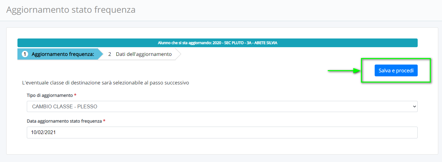Click ABETE SILVIA name in the banner
The image size is (442, 162).
click(x=266, y=43)
